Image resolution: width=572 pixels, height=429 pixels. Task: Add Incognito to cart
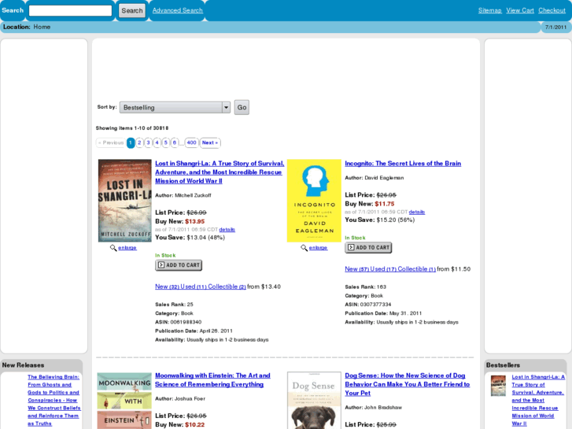(368, 247)
